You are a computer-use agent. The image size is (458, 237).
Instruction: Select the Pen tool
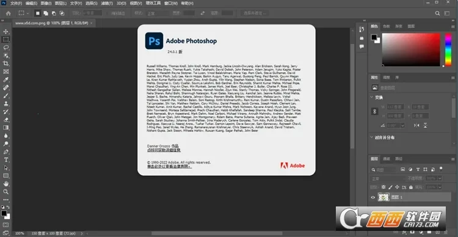pos(6,151)
